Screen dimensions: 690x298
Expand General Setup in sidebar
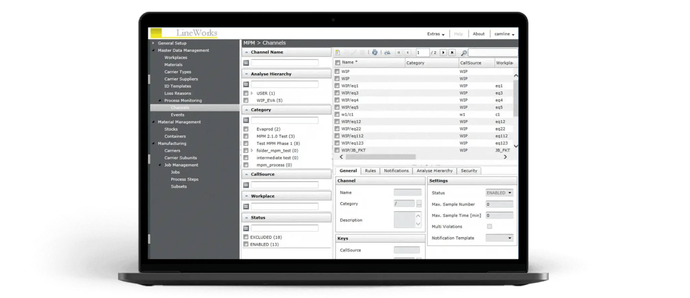(x=154, y=43)
